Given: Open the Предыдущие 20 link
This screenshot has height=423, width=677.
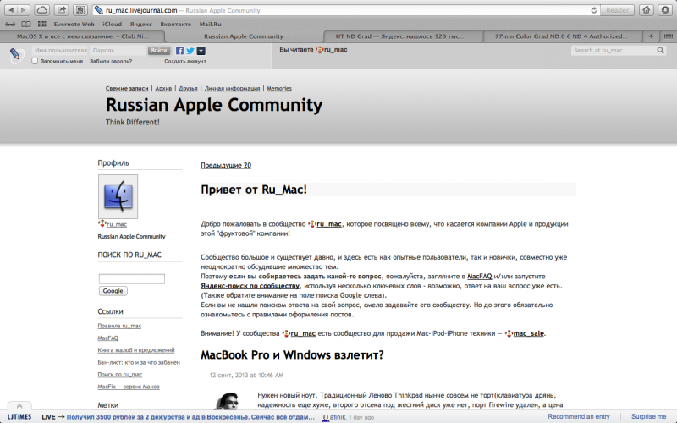Looking at the screenshot, I should (226, 165).
